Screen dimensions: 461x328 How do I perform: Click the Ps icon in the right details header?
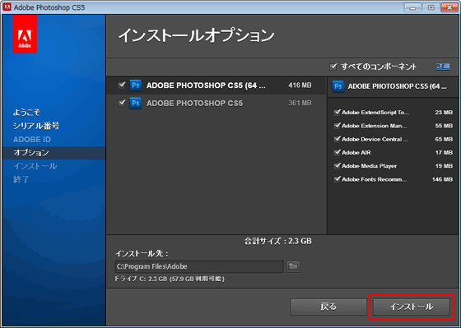[x=338, y=86]
